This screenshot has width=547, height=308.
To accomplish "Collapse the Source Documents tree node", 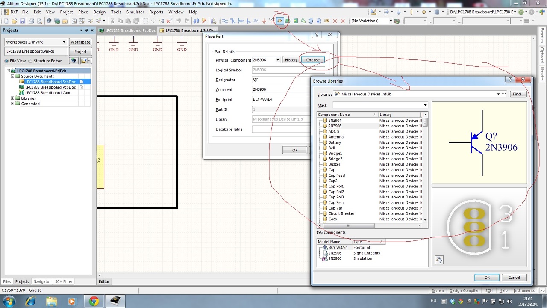I will [12, 76].
